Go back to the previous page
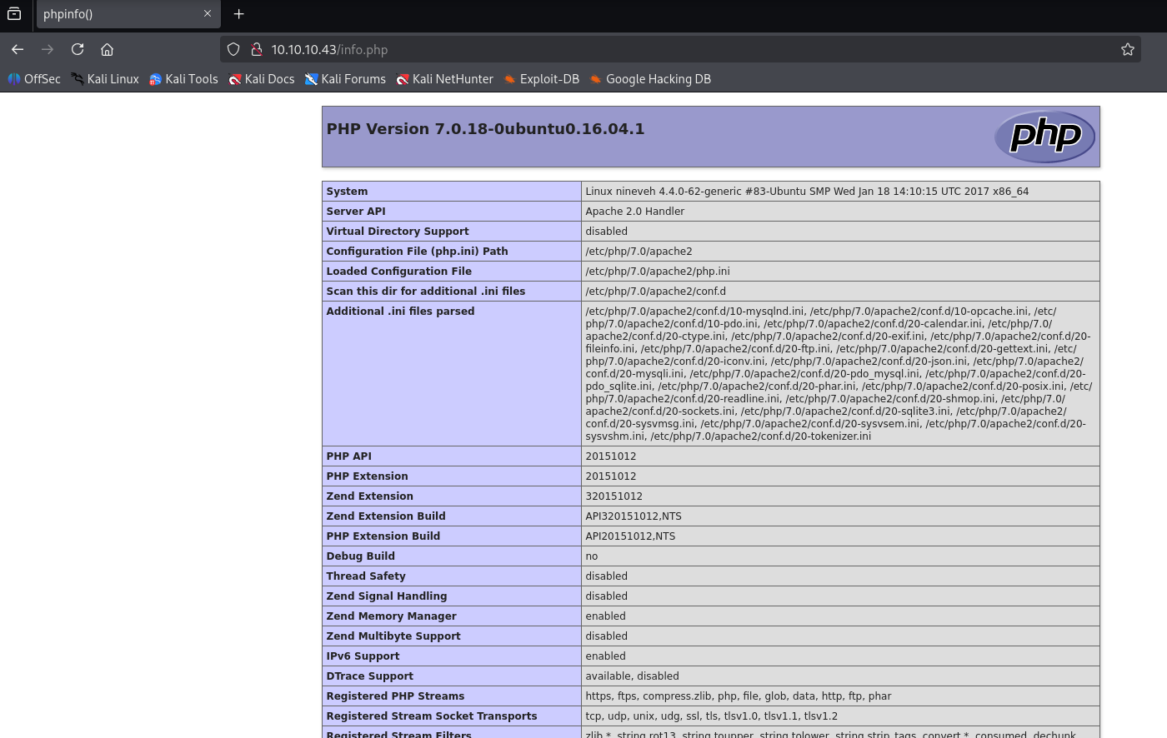This screenshot has height=738, width=1167. (18, 50)
